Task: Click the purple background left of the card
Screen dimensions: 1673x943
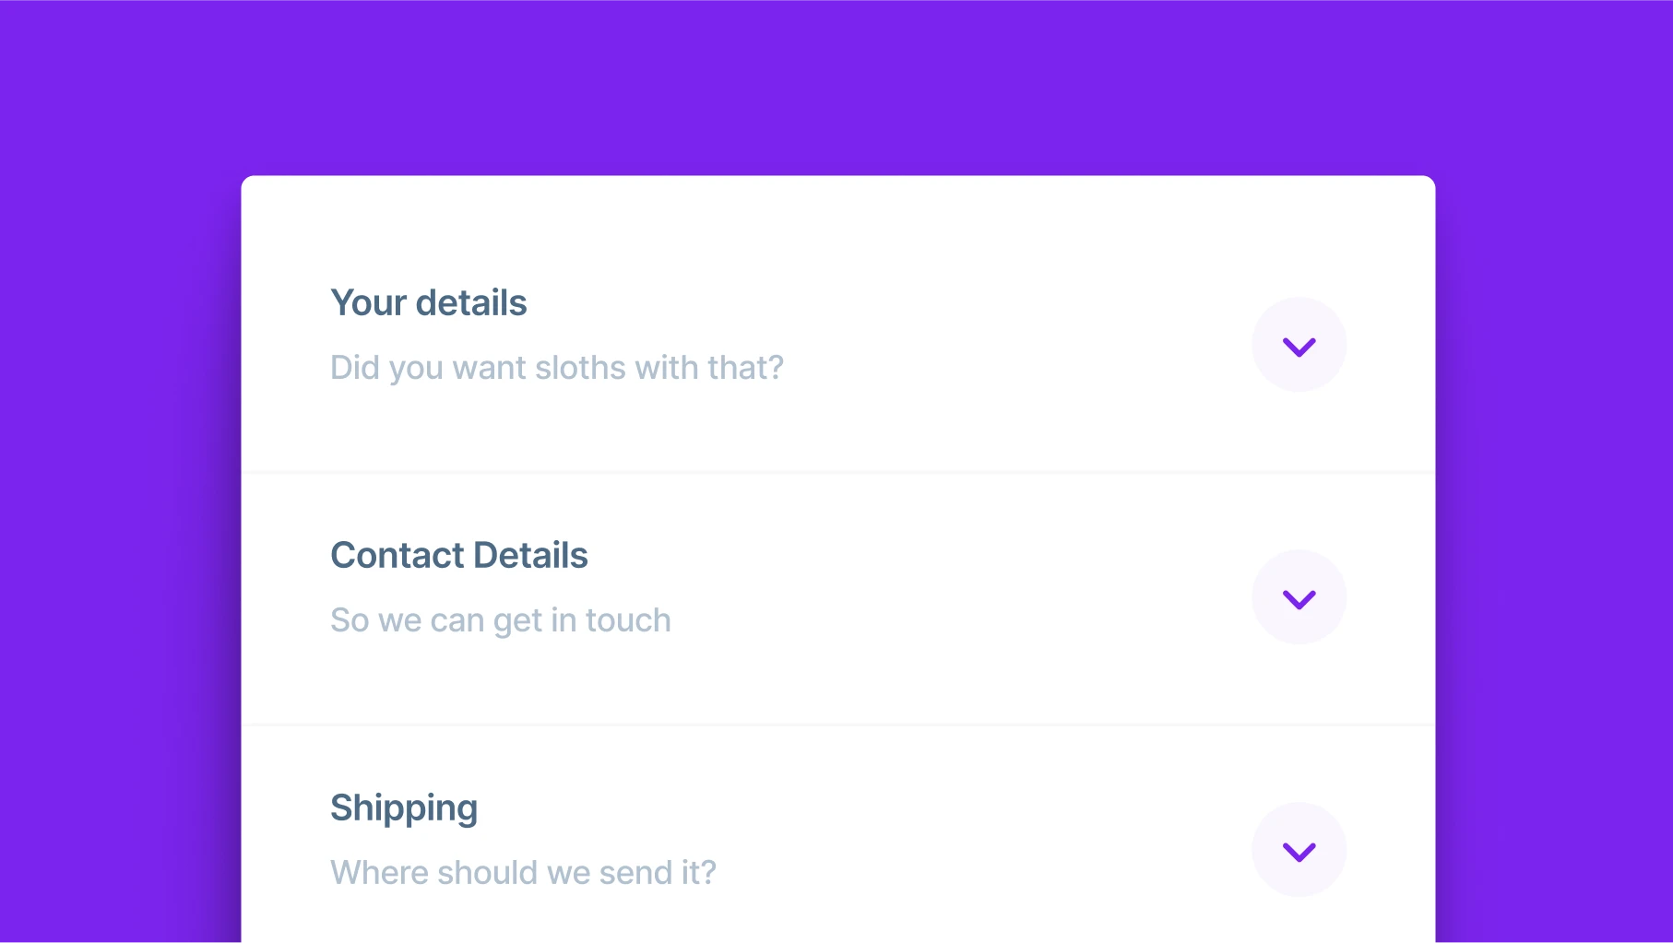Action: tap(120, 553)
